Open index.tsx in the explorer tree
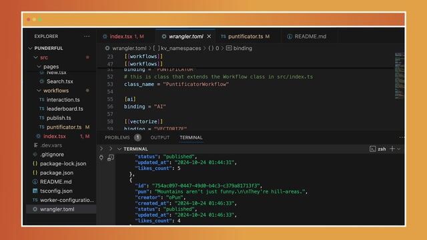The width and height of the screenshot is (427, 240). [55, 136]
